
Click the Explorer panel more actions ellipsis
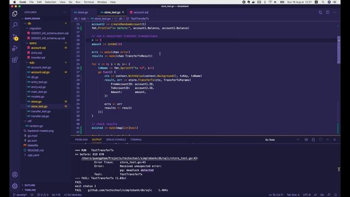[65, 12]
